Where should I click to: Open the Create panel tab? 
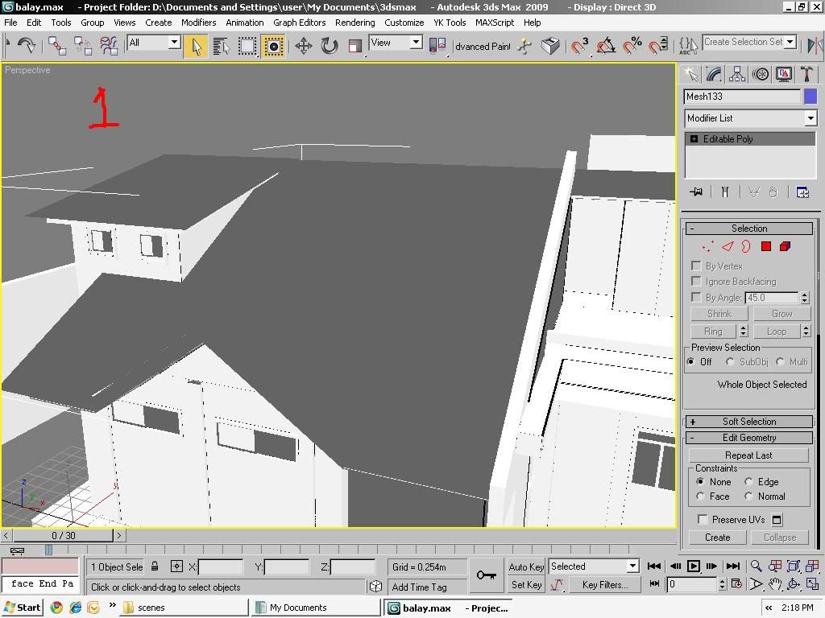pos(691,74)
